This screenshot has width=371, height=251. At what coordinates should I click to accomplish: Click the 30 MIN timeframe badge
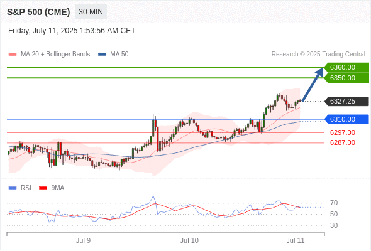(91, 12)
